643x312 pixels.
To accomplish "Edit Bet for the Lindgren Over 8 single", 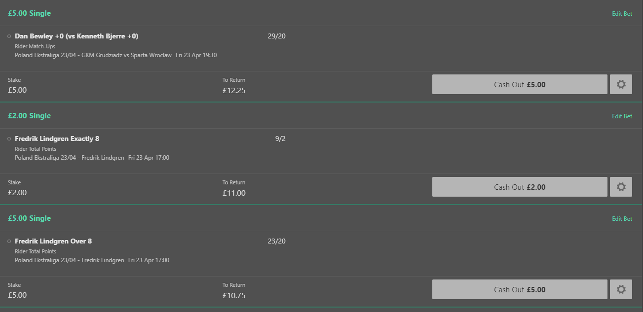I will pos(622,219).
